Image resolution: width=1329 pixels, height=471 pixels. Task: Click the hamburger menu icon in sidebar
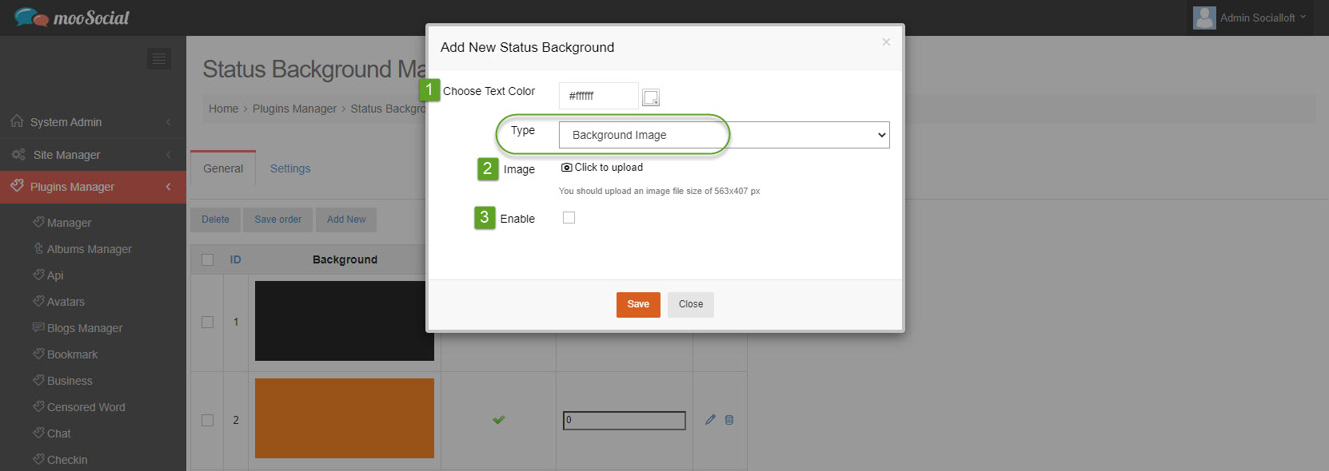pyautogui.click(x=158, y=58)
